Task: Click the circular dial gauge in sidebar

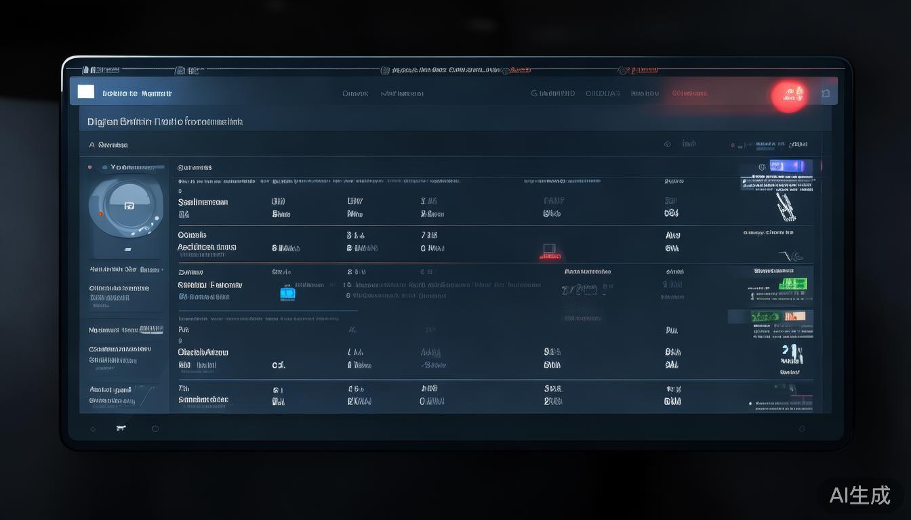Action: click(127, 207)
